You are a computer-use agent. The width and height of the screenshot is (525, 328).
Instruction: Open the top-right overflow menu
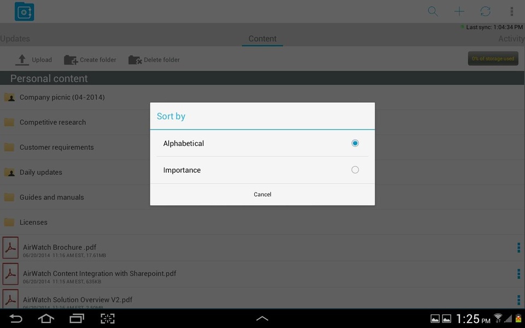click(x=512, y=11)
